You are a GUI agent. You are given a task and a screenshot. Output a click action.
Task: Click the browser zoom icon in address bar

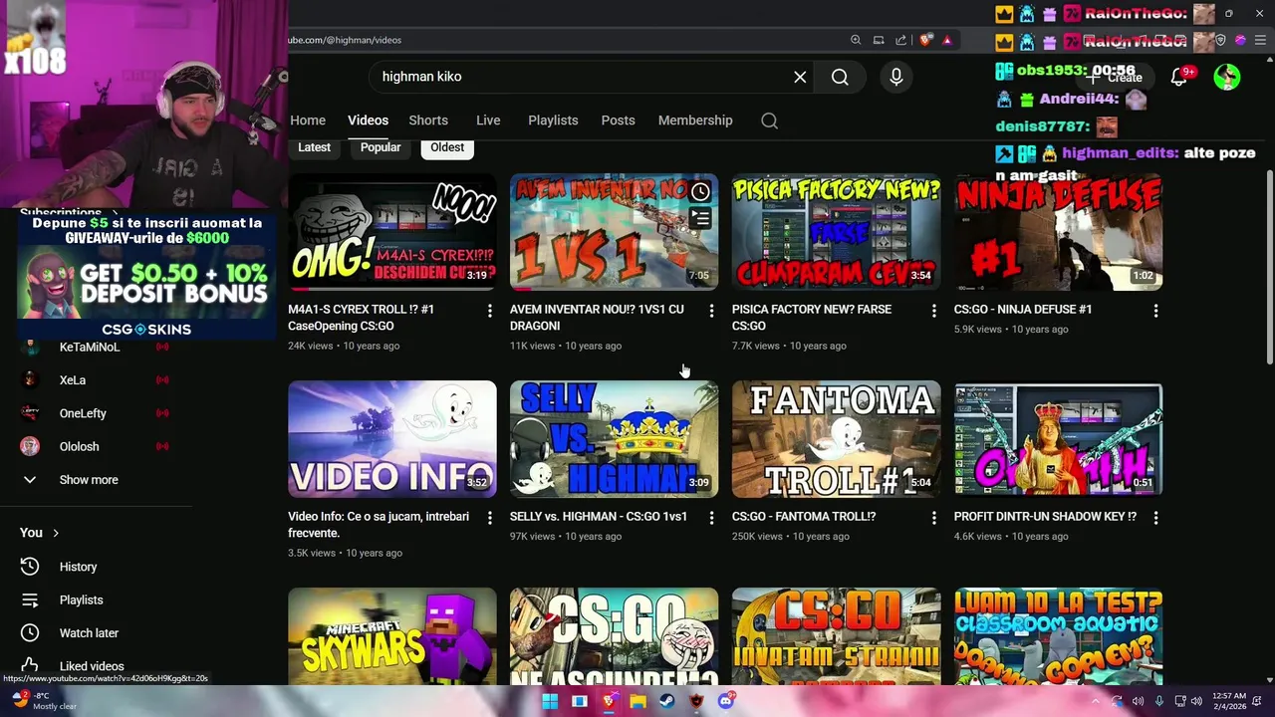pos(856,40)
